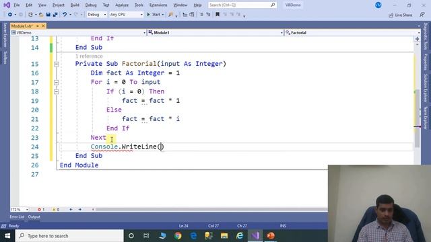Viewport: 431px width, 242px height.
Task: Open the Output panel tab
Action: [34, 216]
